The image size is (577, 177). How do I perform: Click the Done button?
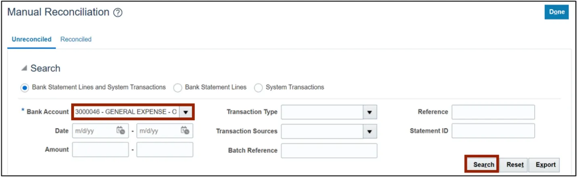[x=556, y=12]
